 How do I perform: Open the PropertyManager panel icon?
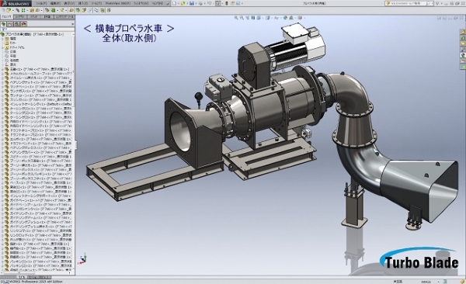10,24
